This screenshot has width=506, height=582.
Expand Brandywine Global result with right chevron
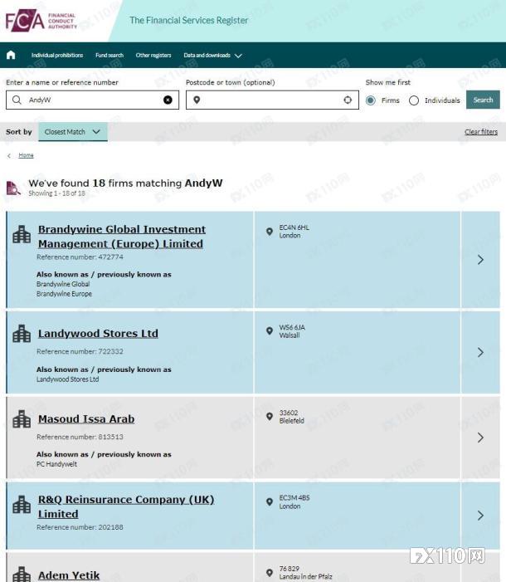click(480, 260)
